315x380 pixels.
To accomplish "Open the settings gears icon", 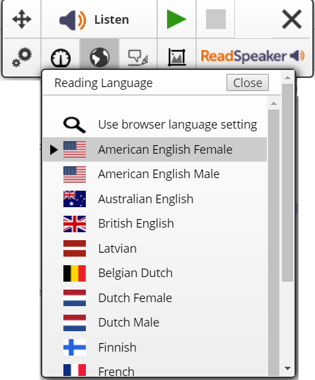I will (x=22, y=57).
